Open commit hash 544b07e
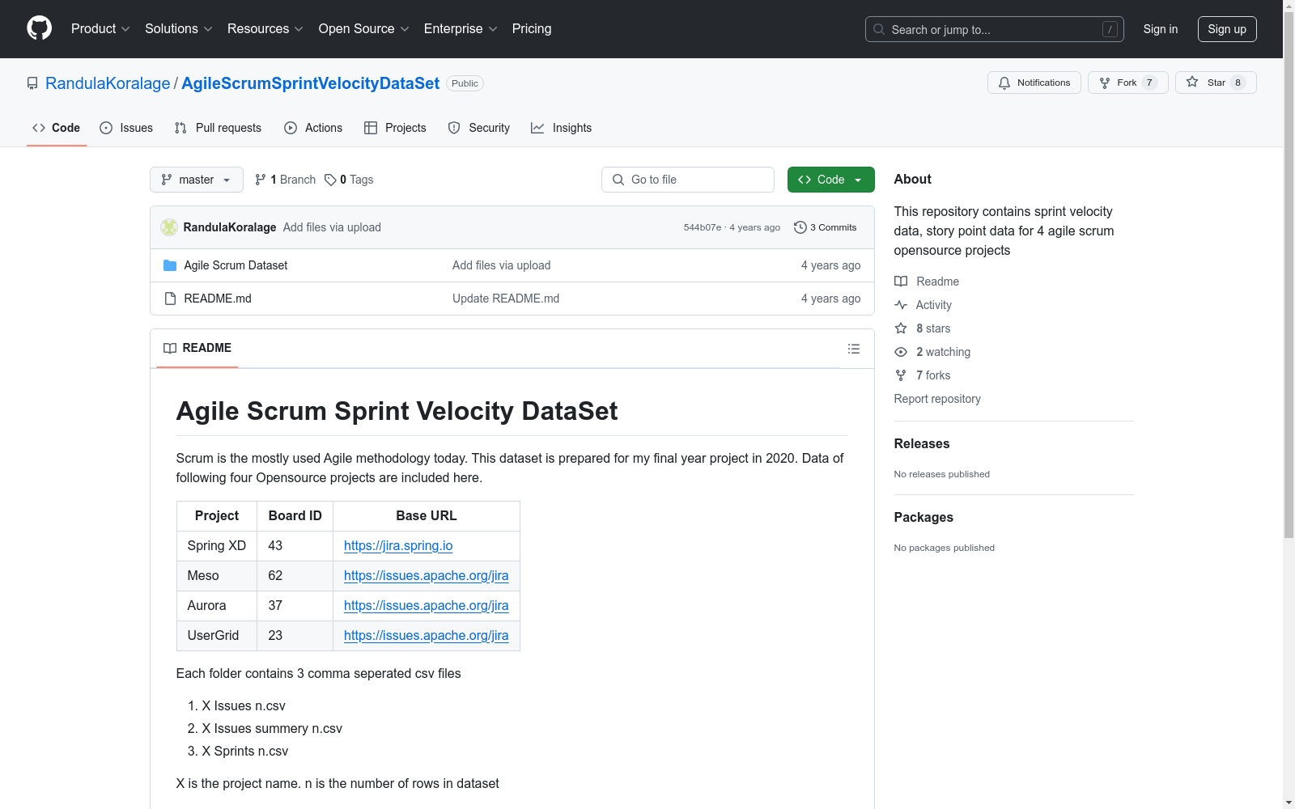This screenshot has width=1295, height=809. [703, 227]
